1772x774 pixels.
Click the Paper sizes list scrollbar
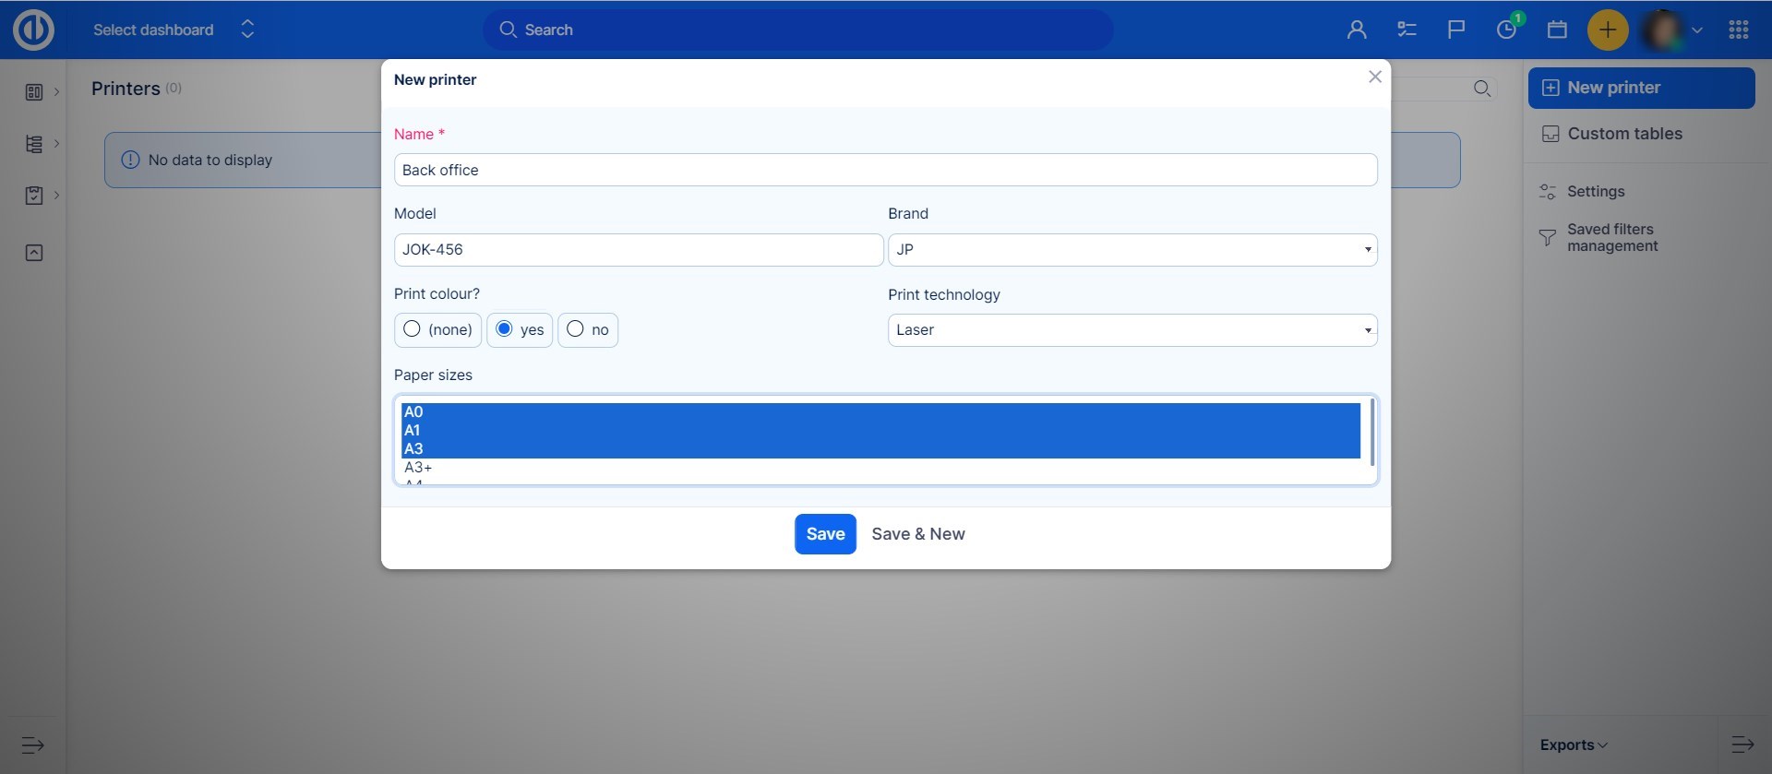coord(1371,432)
